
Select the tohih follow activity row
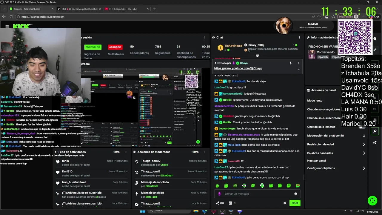(92, 163)
